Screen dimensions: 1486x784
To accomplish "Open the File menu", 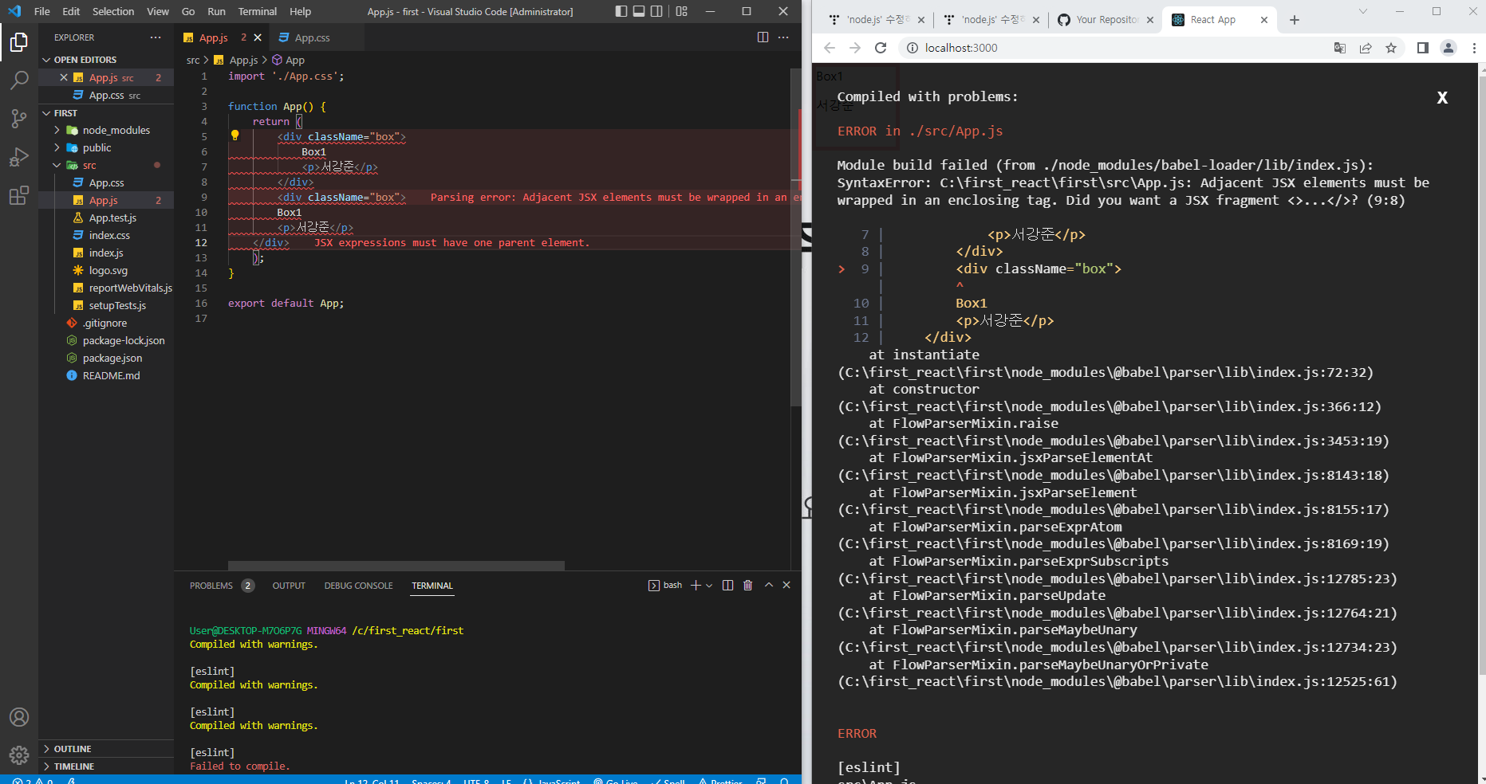I will [42, 11].
